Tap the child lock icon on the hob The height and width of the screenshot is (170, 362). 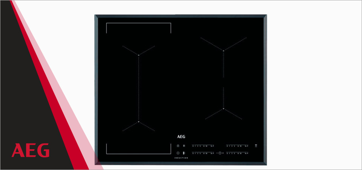point(178,146)
